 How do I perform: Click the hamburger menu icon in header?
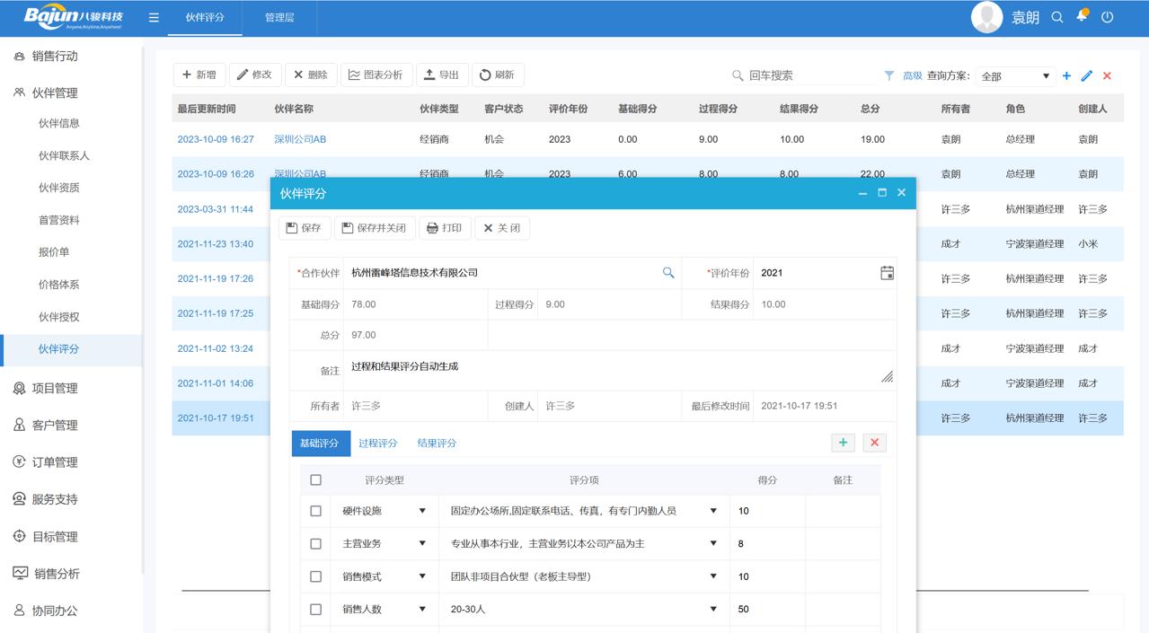(x=154, y=18)
